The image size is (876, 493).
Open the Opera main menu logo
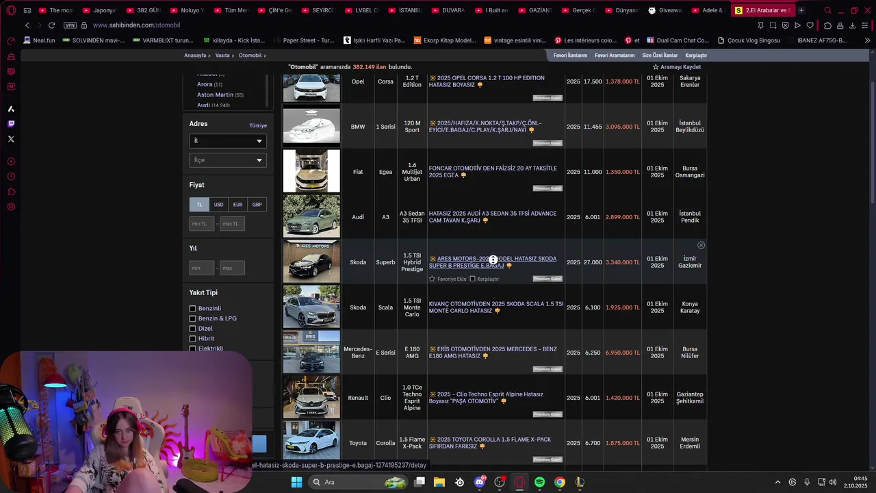click(11, 10)
